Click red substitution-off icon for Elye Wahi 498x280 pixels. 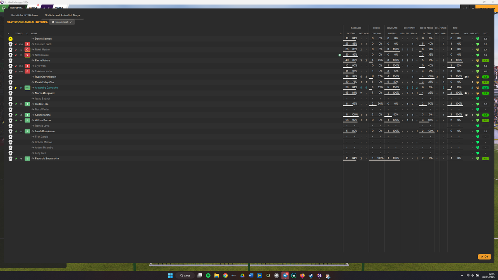point(27,66)
